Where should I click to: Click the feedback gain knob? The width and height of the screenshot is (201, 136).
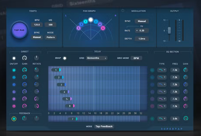tap(25, 118)
